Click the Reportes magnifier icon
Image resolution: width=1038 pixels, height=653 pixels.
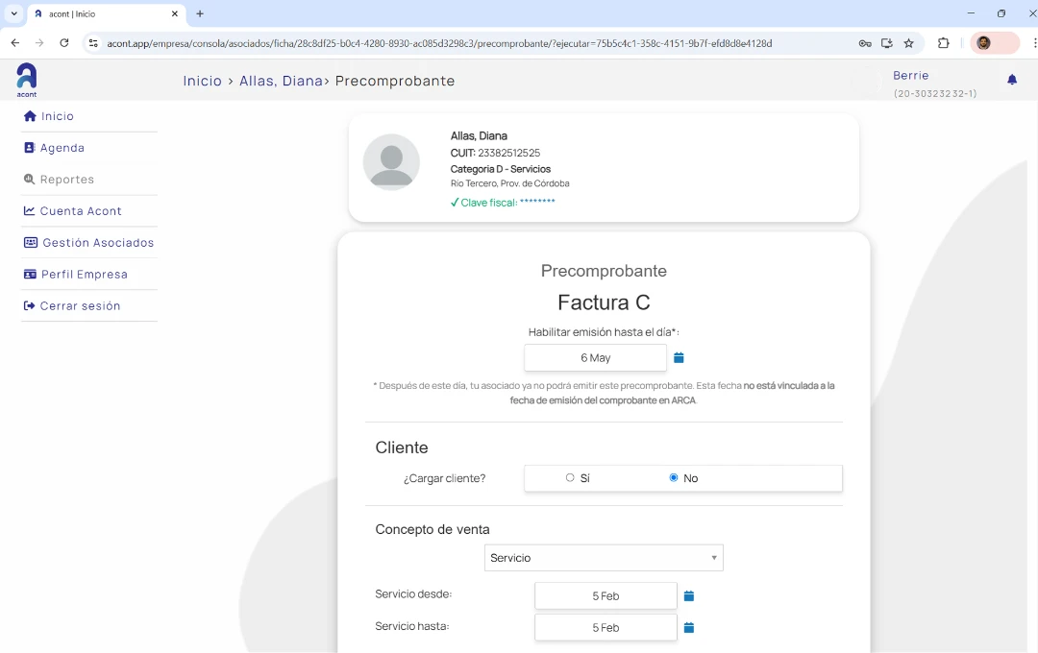[28, 179]
